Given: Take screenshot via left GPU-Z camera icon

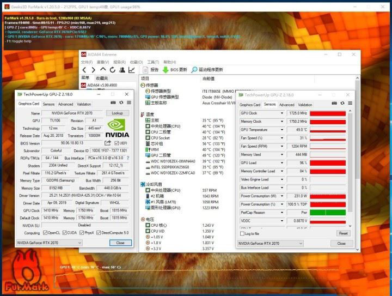Looking at the screenshot, I should (113, 102).
